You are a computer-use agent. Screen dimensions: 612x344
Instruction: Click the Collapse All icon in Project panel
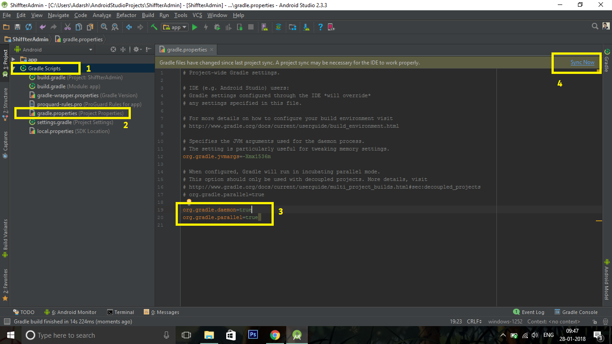tap(123, 50)
